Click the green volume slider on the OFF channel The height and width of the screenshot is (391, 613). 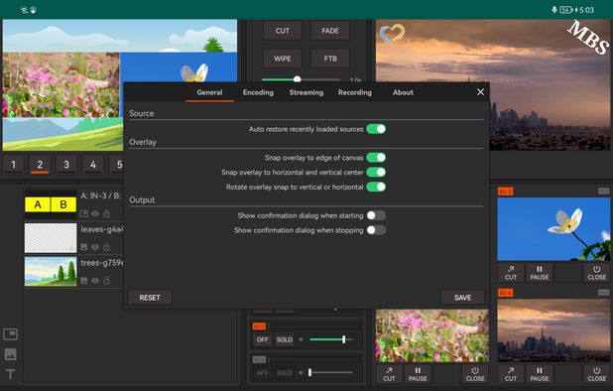click(331, 339)
